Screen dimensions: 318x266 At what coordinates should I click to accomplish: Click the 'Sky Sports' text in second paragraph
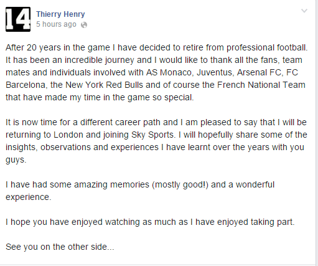point(152,135)
